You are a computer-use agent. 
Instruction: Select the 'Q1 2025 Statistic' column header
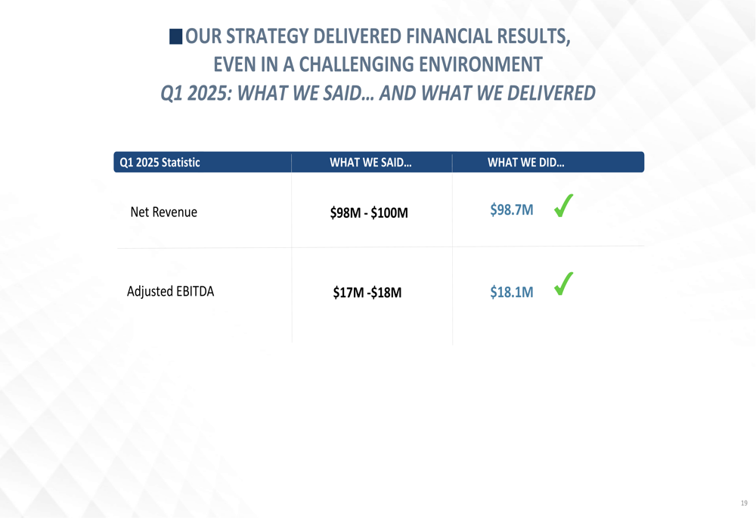[x=160, y=163]
